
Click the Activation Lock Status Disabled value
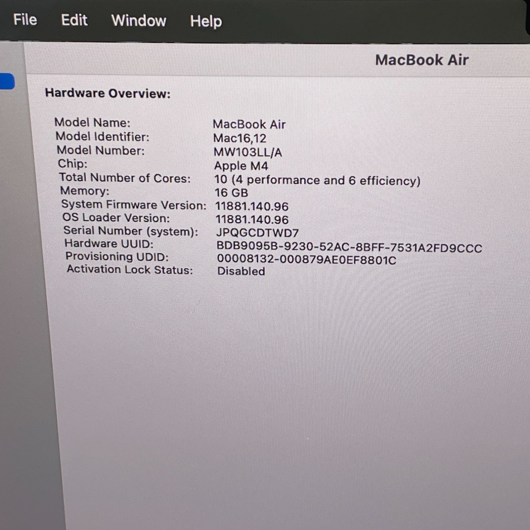241,271
